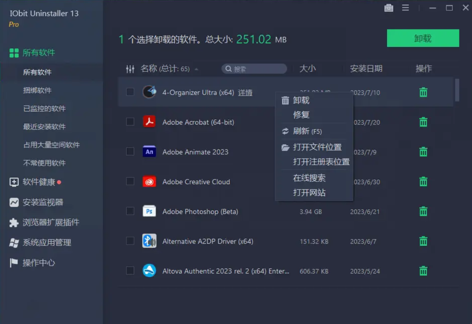The image size is (472, 324).
Task: Click the 软件健康 plus icon
Action: pos(14,182)
